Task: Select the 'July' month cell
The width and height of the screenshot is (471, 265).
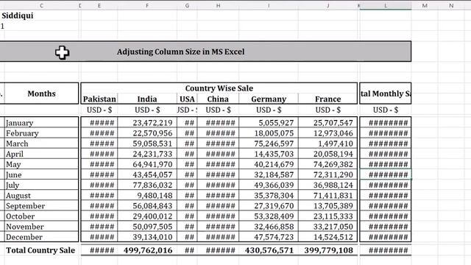Action: coord(41,185)
